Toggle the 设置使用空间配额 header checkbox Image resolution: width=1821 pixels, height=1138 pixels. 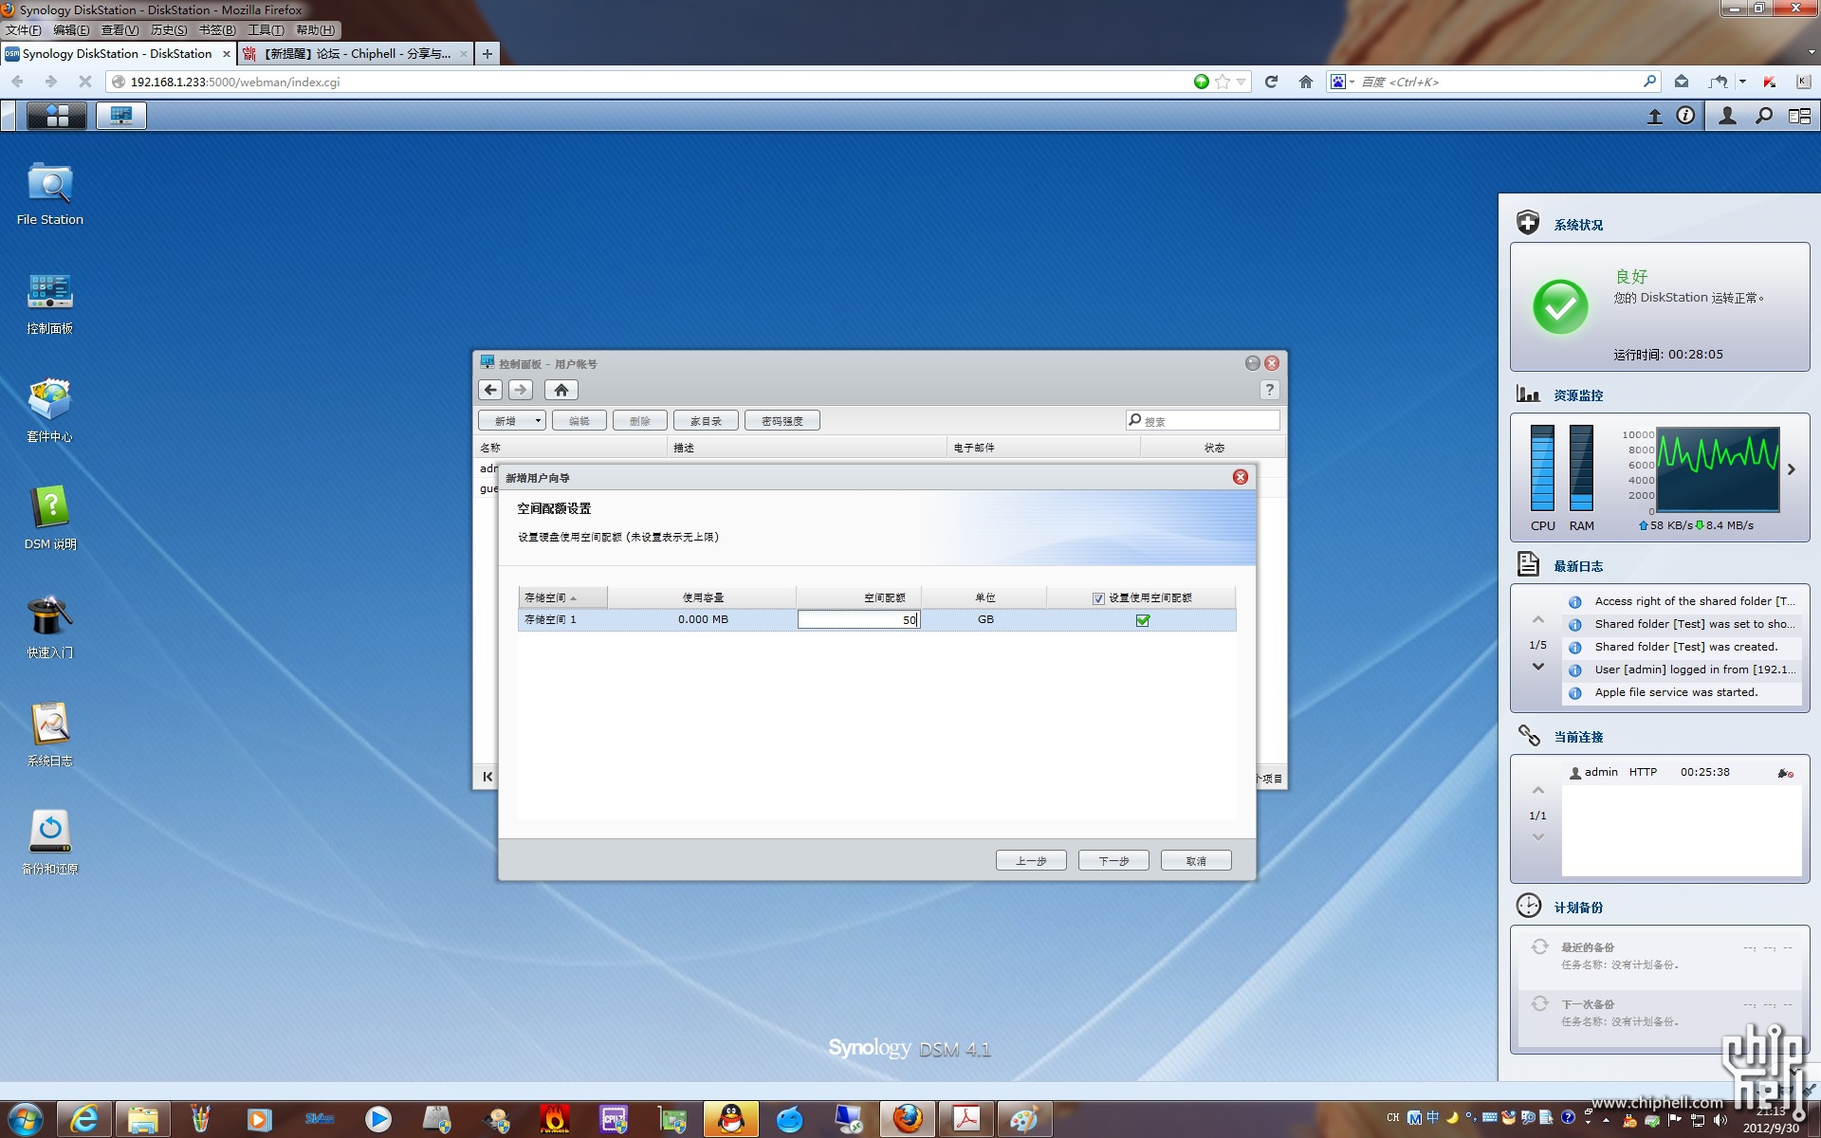click(x=1098, y=598)
